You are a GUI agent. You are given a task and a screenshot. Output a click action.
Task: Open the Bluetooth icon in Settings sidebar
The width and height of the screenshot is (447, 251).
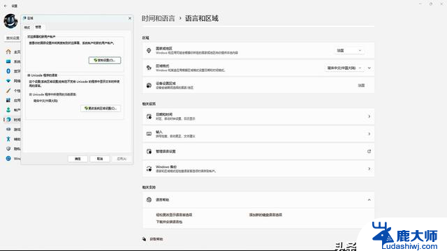click(8, 71)
